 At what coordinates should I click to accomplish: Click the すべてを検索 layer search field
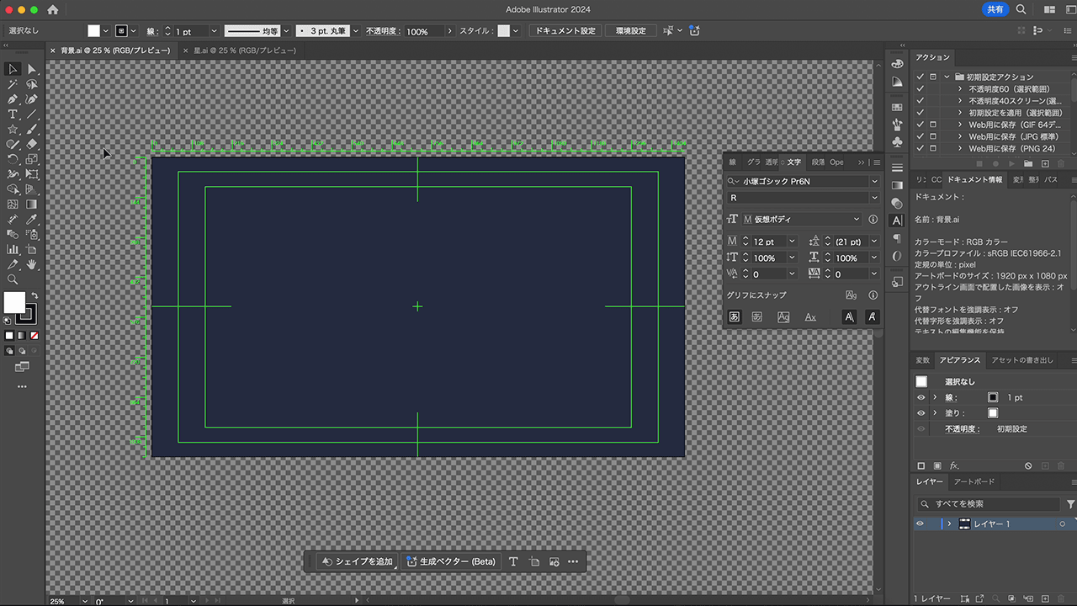[989, 504]
